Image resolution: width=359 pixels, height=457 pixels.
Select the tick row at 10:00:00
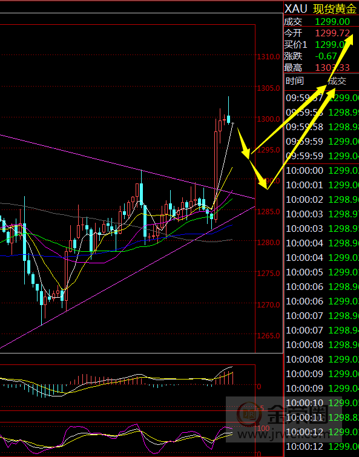(322, 171)
